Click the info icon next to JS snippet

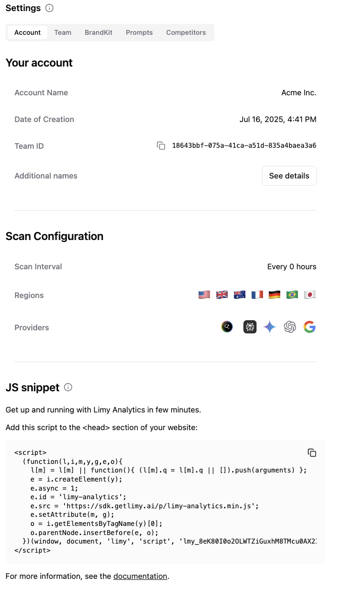(68, 387)
